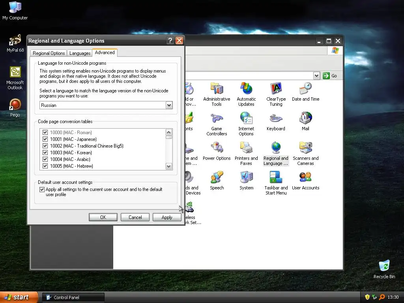The height and width of the screenshot is (303, 404).
Task: Open Power Options icon
Action: [217, 151]
